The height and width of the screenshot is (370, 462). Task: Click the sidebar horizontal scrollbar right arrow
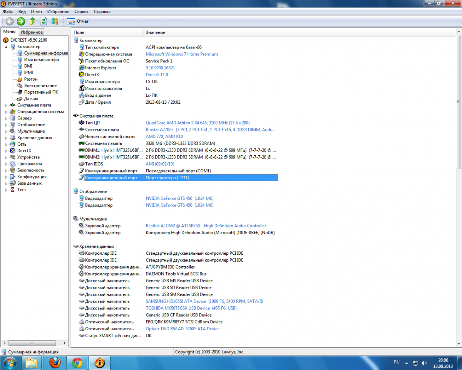pyautogui.click(x=65, y=342)
